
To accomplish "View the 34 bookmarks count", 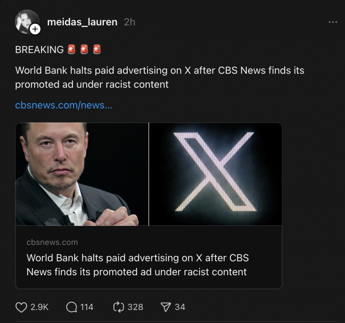I will 180,307.
